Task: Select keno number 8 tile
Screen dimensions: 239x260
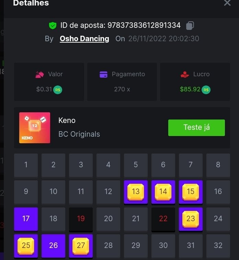Action: pyautogui.click(x=218, y=165)
